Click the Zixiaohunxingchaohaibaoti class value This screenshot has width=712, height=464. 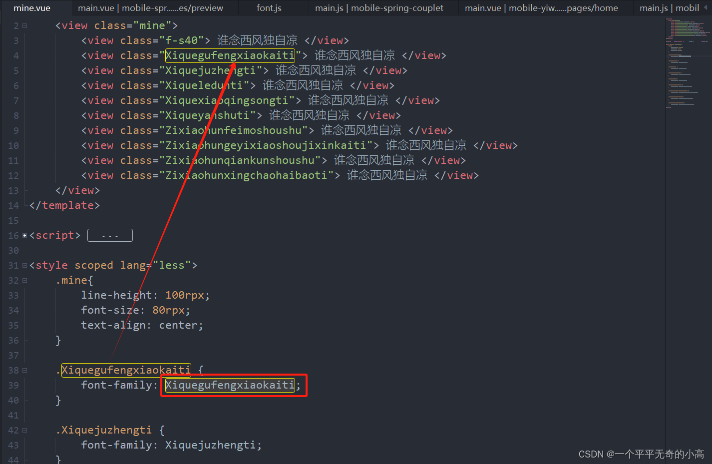click(x=246, y=175)
